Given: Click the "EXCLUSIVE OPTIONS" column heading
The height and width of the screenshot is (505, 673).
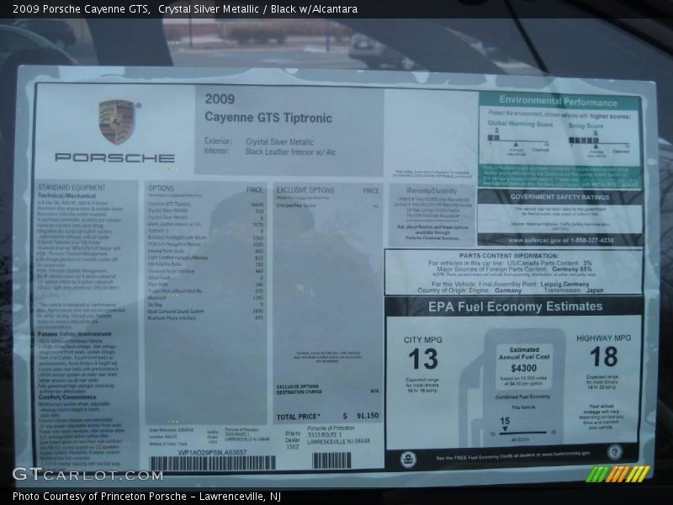Looking at the screenshot, I should (305, 190).
